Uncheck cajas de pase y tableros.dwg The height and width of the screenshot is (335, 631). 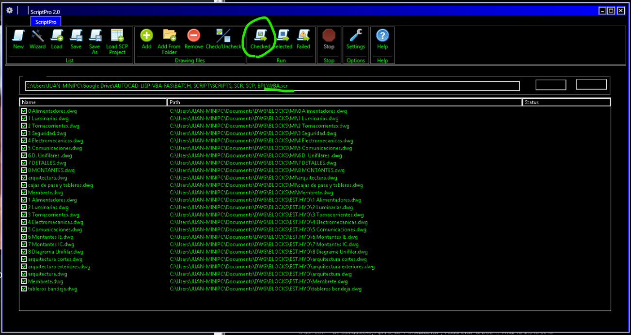point(24,185)
